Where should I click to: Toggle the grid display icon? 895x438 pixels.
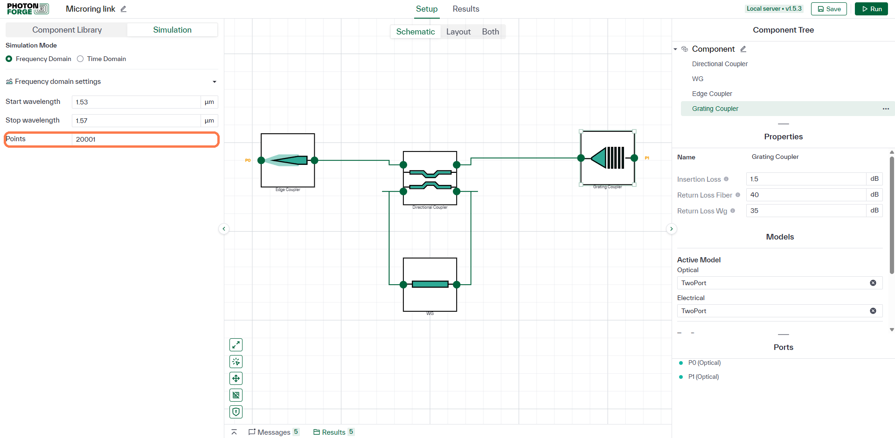[x=236, y=395]
